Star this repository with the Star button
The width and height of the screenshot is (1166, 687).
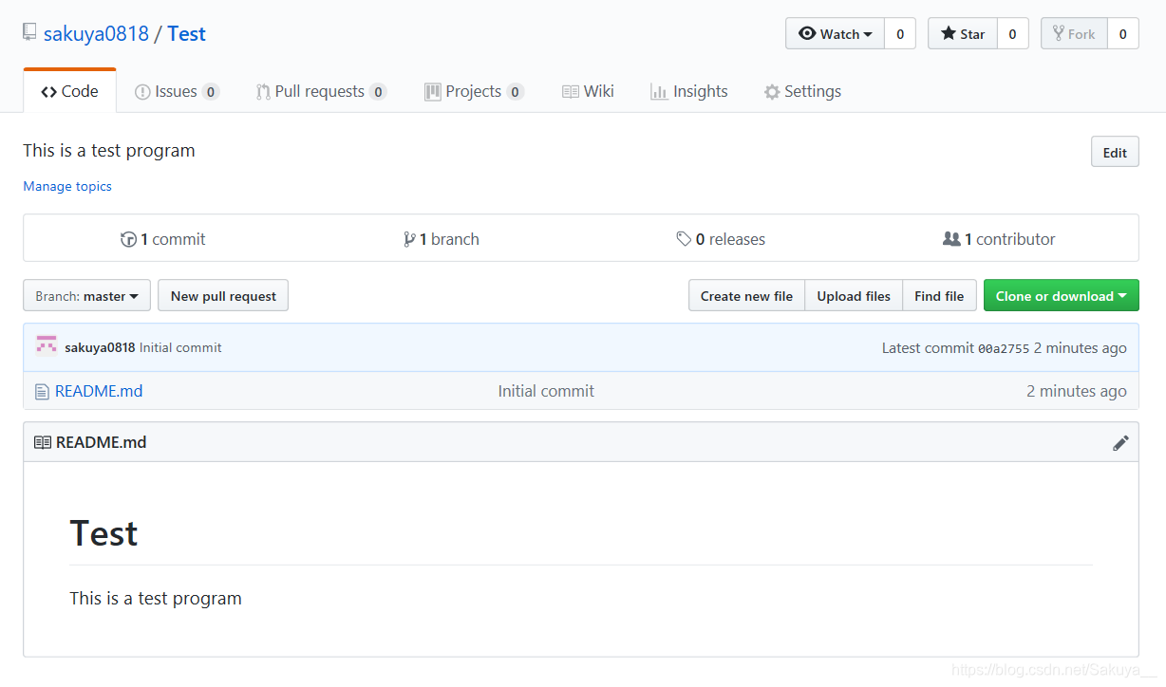963,33
